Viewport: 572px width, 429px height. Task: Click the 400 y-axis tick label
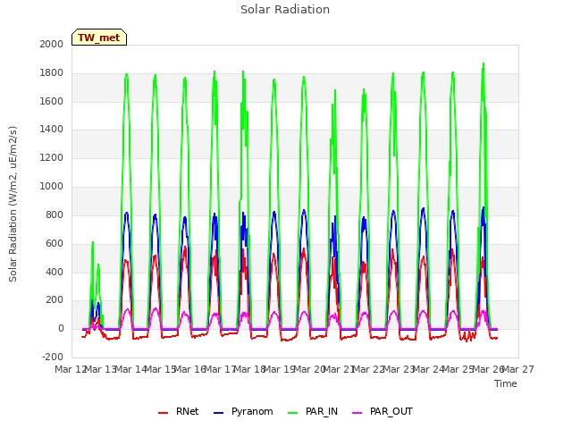pos(55,272)
